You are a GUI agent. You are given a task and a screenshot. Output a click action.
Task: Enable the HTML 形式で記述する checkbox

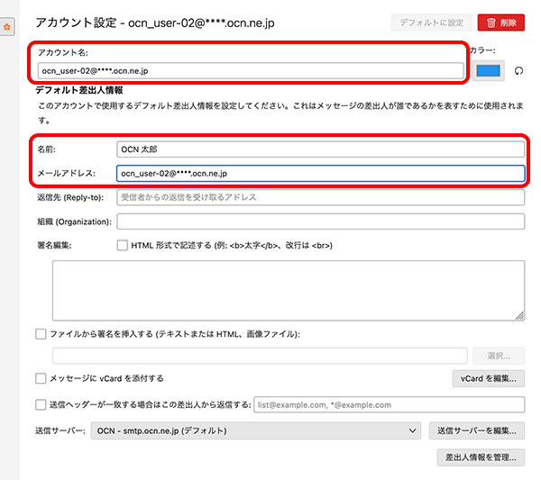123,245
